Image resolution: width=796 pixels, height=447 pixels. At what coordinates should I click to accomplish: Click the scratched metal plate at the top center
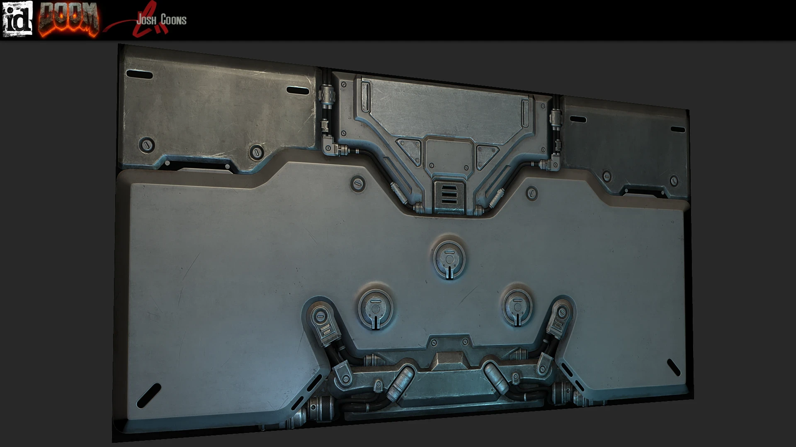444,107
